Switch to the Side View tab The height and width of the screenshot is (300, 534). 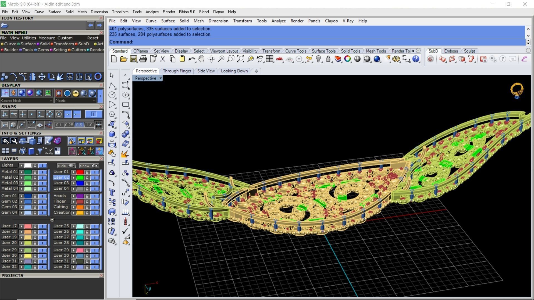[206, 71]
